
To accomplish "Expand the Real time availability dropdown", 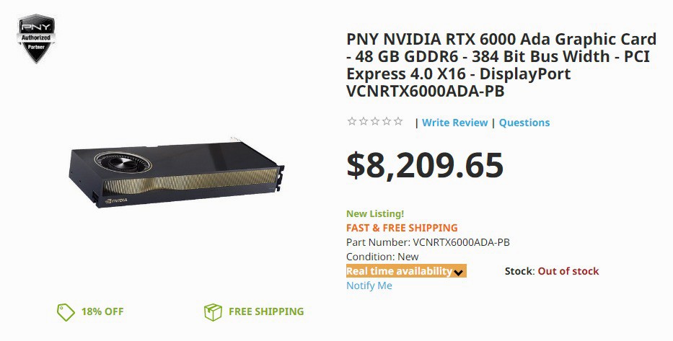I will 400,271.
